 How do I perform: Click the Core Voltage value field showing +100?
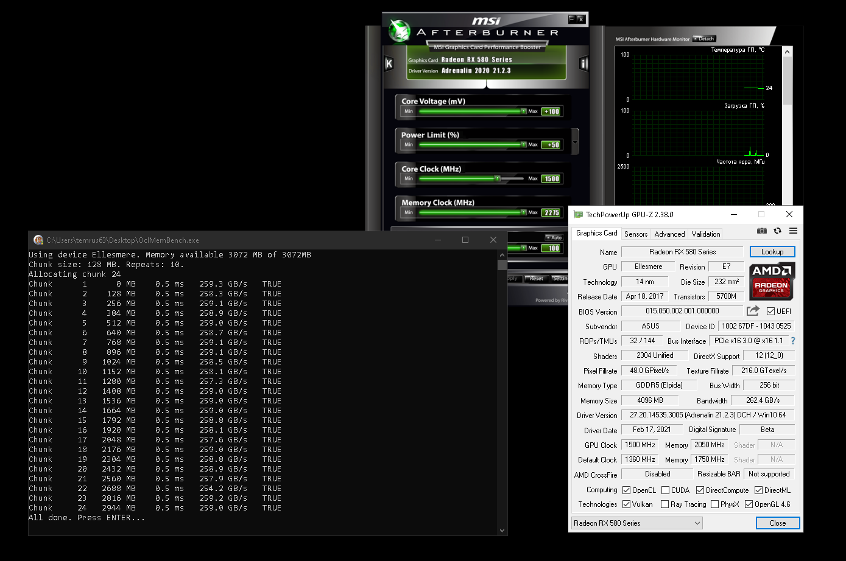pyautogui.click(x=552, y=111)
